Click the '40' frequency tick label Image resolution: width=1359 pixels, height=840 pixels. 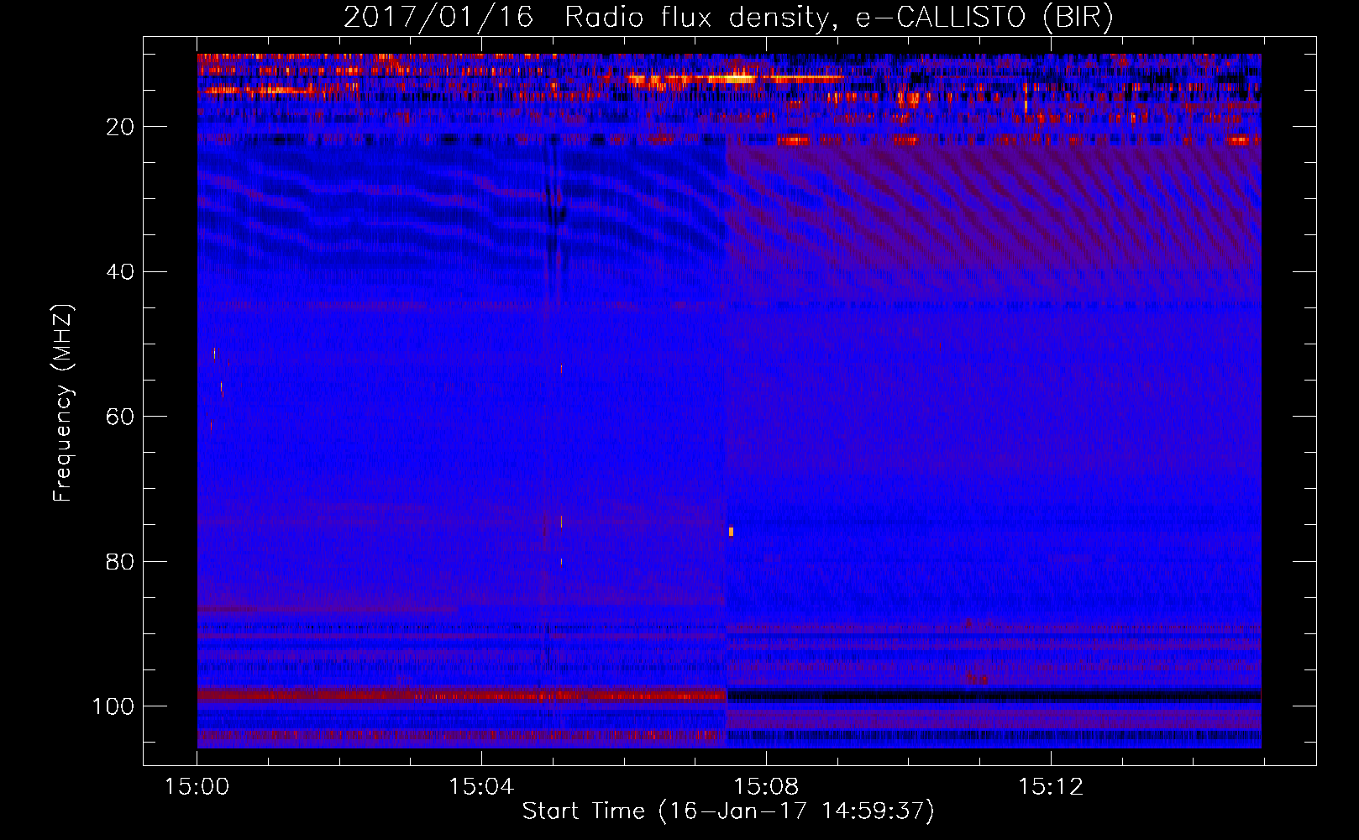click(x=120, y=272)
